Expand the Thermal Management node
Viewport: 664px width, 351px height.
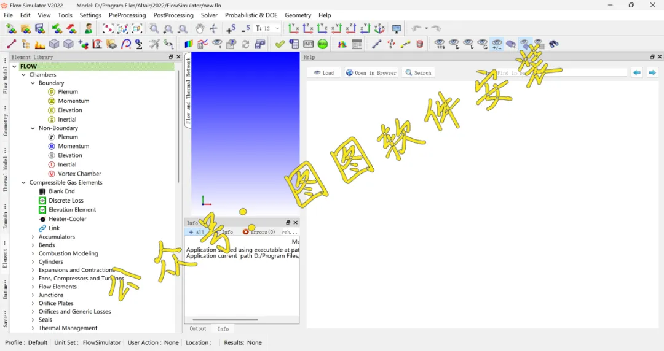tap(33, 328)
